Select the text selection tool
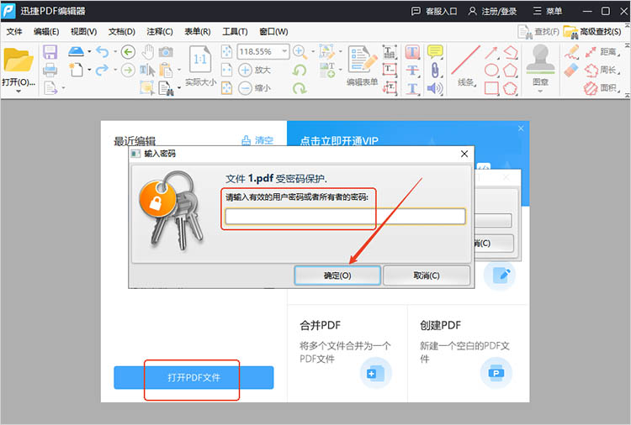This screenshot has width=631, height=425. coord(147,70)
